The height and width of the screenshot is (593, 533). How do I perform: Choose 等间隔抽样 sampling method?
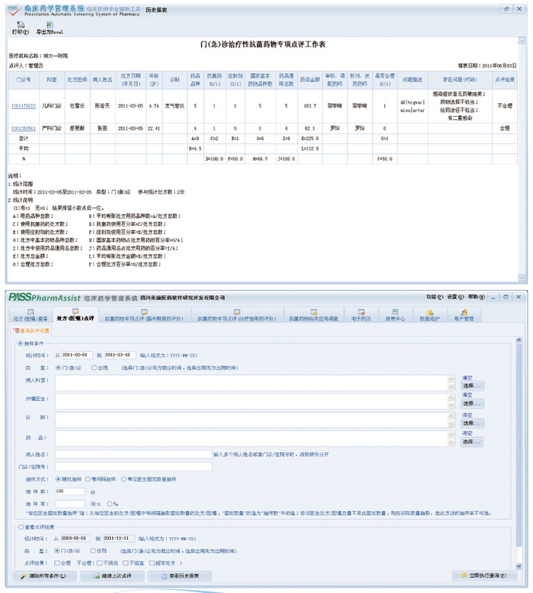click(x=88, y=479)
